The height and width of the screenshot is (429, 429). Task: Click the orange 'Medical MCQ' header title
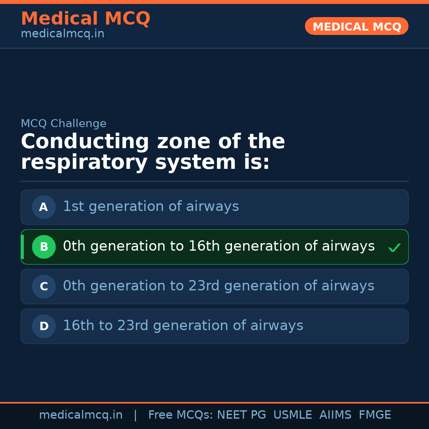click(85, 19)
